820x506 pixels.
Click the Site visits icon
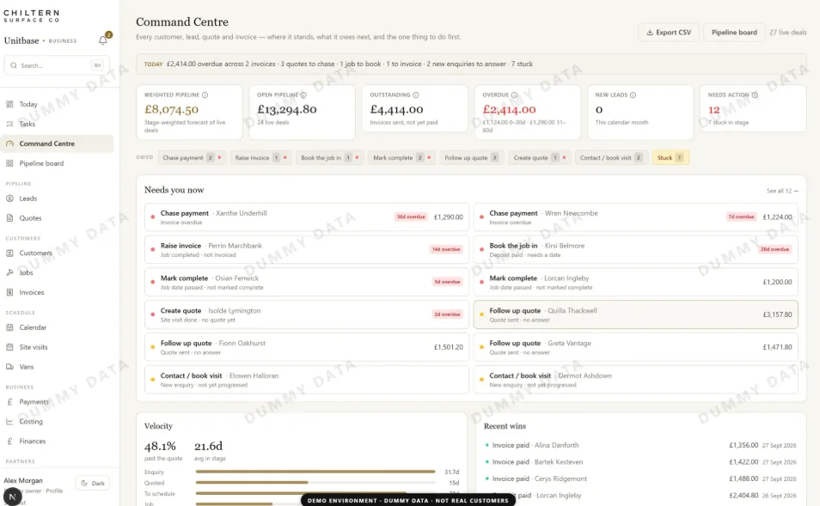coord(9,347)
